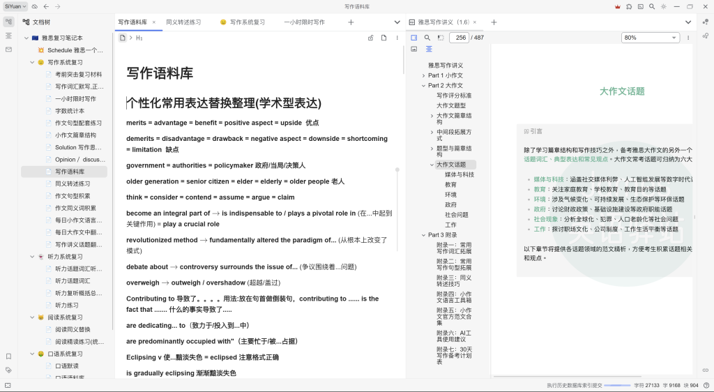This screenshot has width=714, height=392.
Task: Jump to 附录三 in PDF outline
Action: [454, 280]
